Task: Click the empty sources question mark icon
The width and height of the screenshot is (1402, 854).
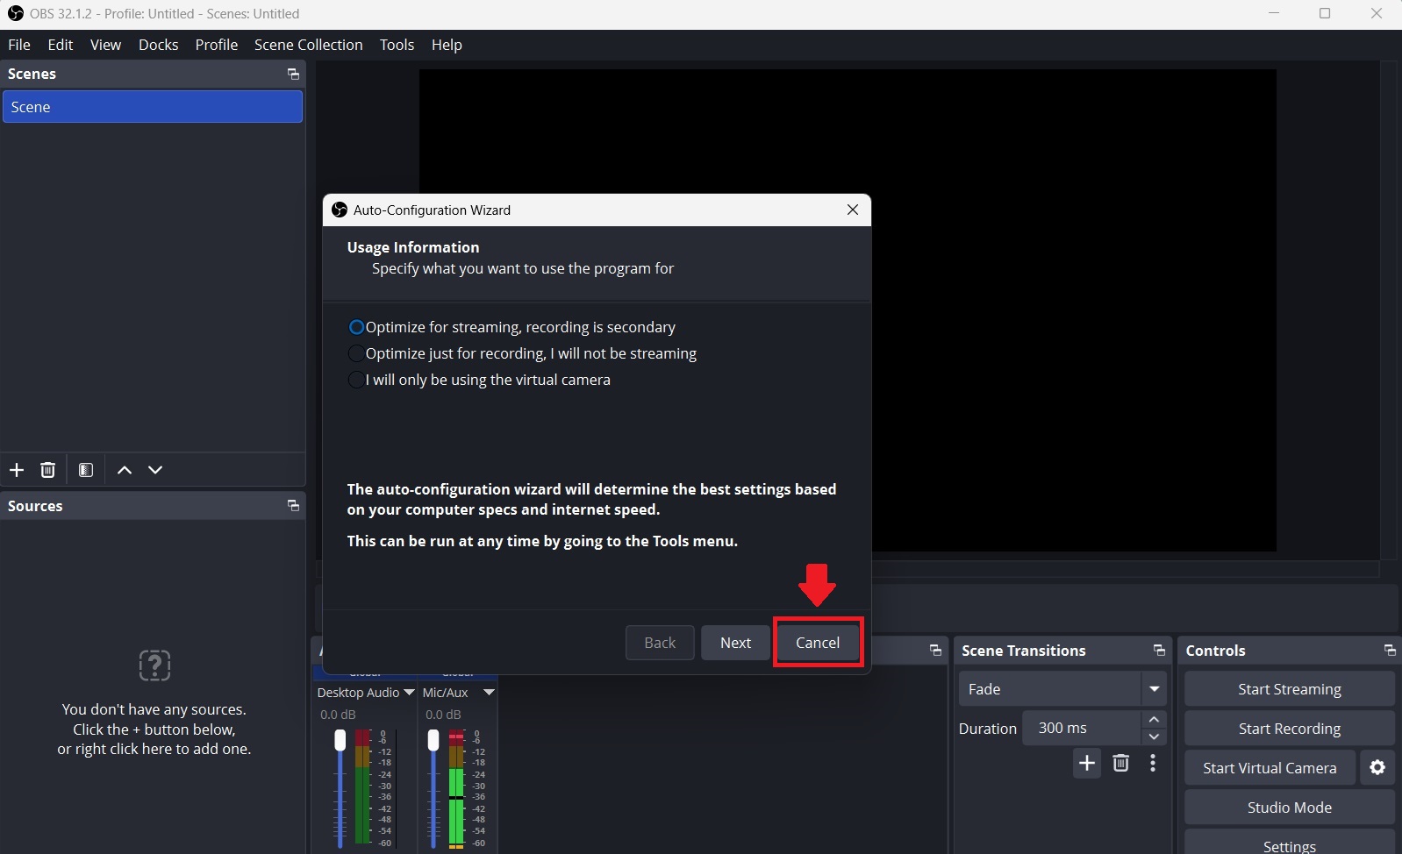Action: click(154, 665)
